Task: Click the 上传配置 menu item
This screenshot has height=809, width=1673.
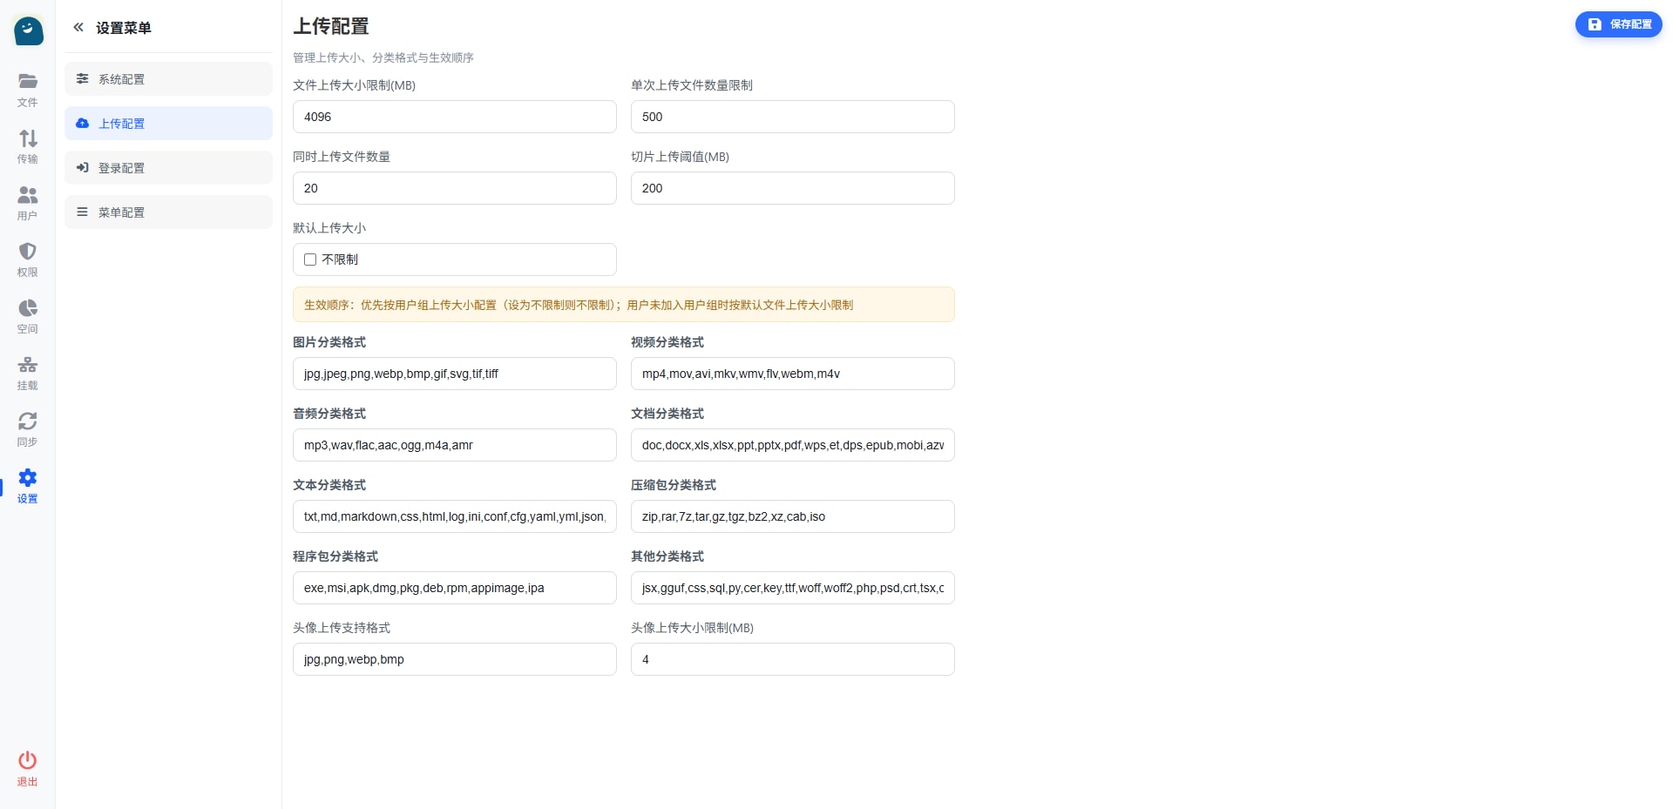Action: 168,124
